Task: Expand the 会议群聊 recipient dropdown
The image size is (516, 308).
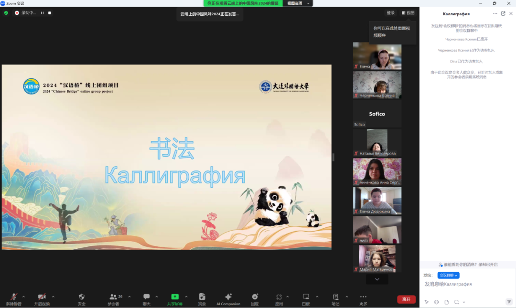Action: click(x=448, y=275)
